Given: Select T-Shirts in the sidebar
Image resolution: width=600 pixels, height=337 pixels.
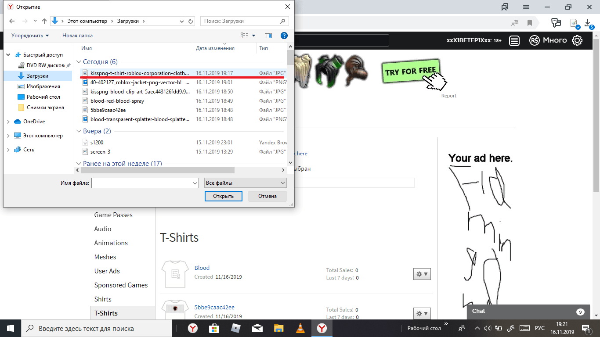Looking at the screenshot, I should (x=106, y=313).
